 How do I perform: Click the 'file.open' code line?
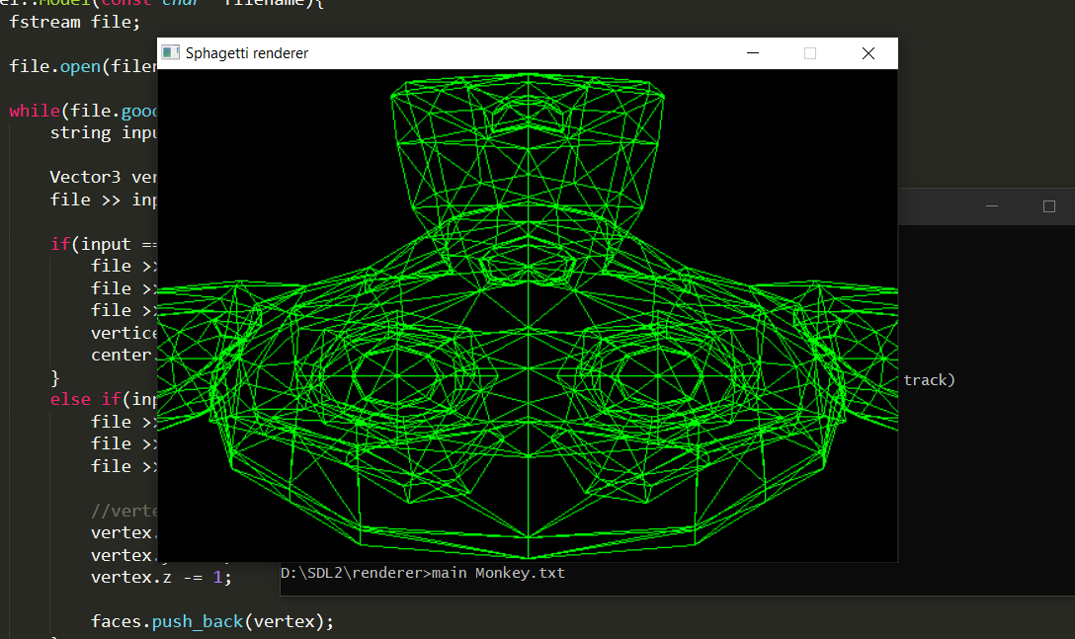[83, 66]
